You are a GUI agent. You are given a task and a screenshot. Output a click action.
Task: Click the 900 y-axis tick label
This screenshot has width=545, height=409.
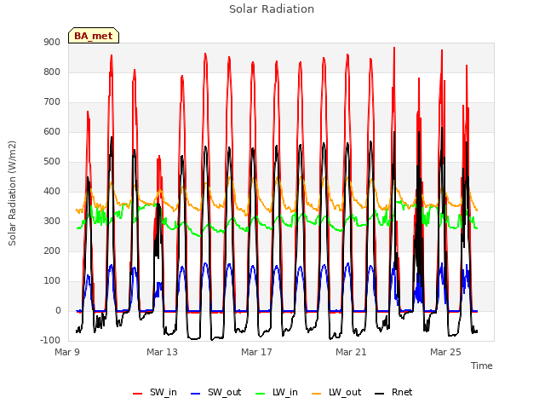52,42
